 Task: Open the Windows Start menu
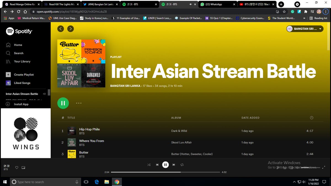(x=5, y=182)
